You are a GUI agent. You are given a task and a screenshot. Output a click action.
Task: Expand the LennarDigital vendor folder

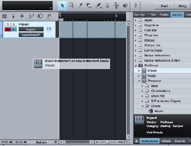136,50
